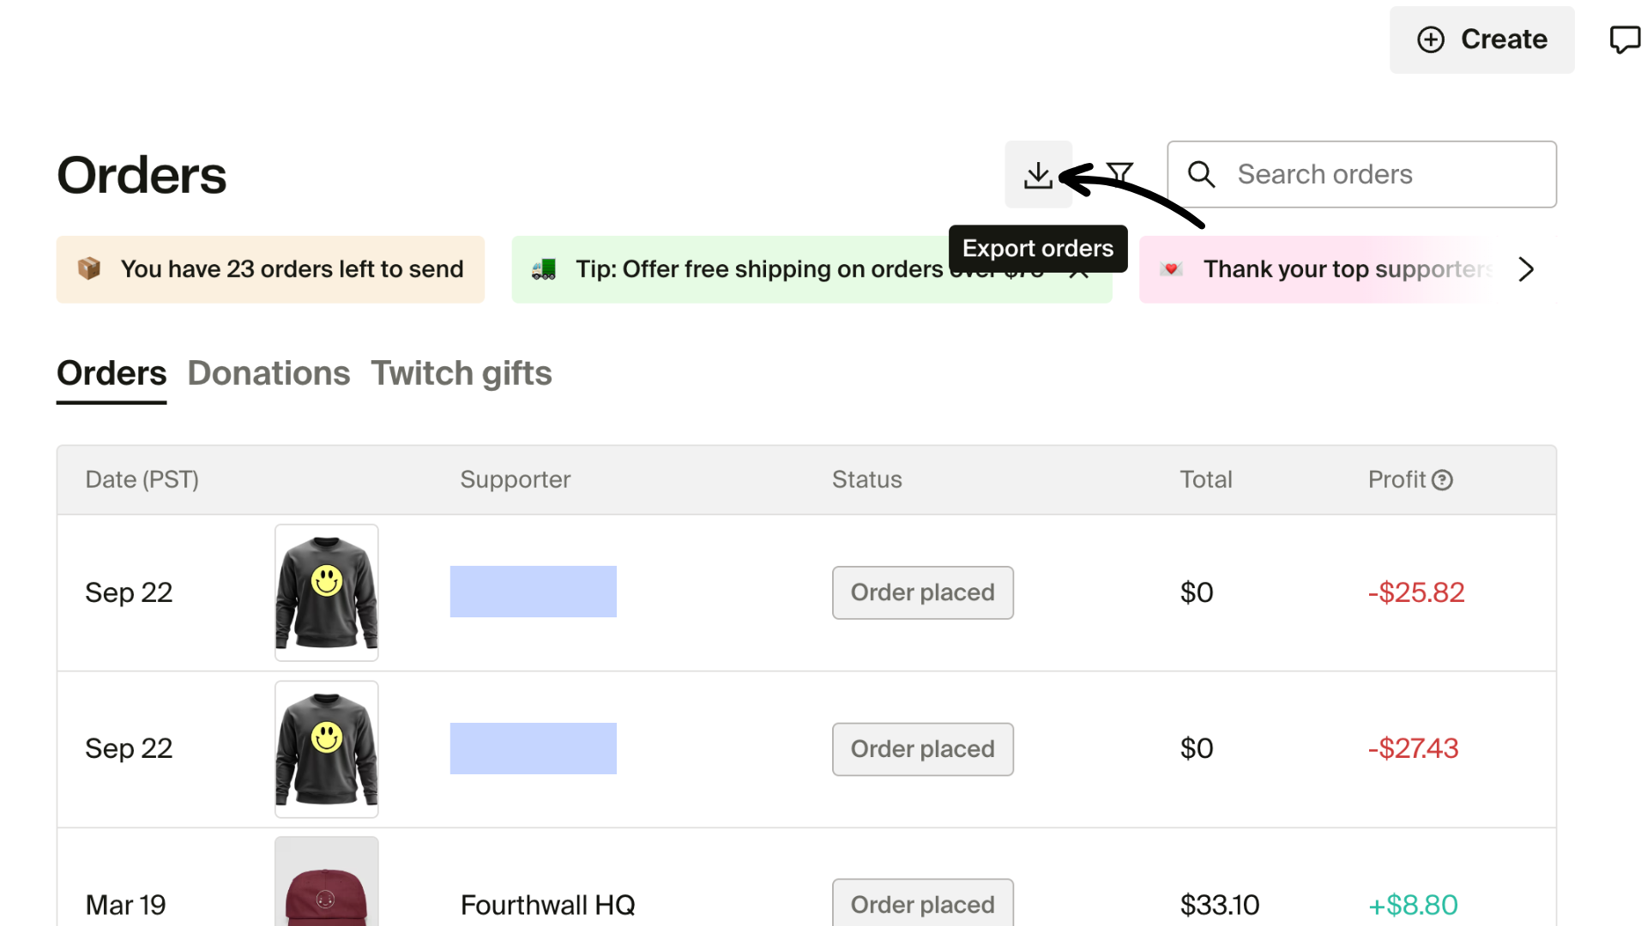Click the Profit column help icon

[1443, 480]
